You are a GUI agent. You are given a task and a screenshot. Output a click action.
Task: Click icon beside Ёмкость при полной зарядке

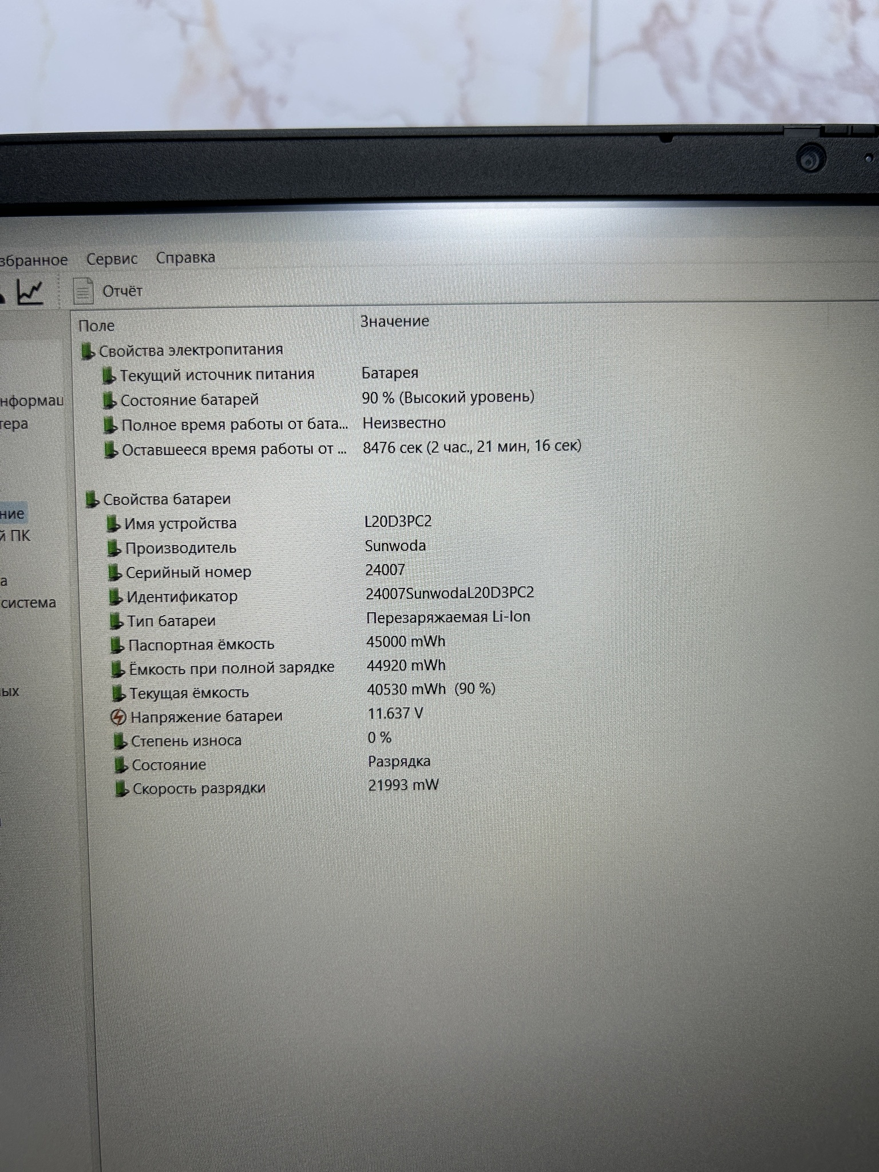coord(117,669)
